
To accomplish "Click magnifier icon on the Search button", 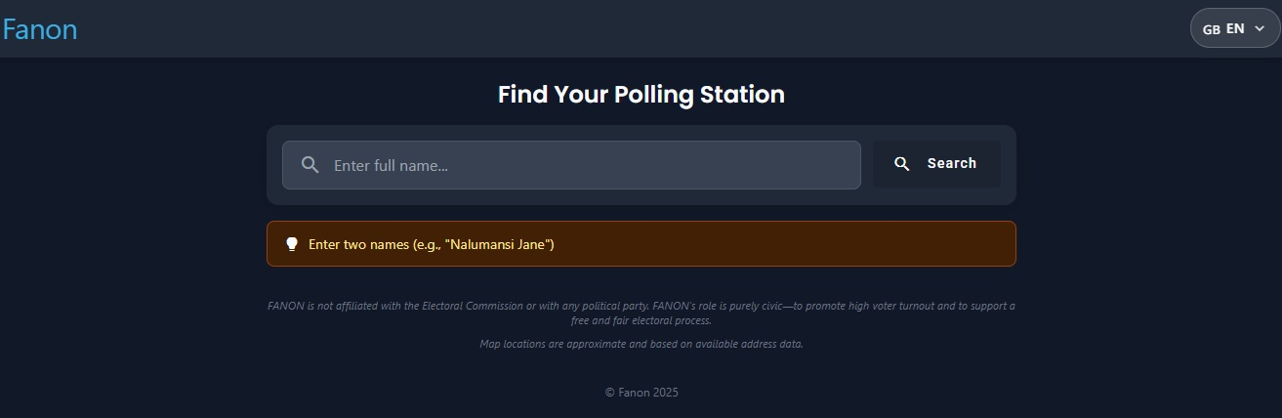I will tap(902, 164).
